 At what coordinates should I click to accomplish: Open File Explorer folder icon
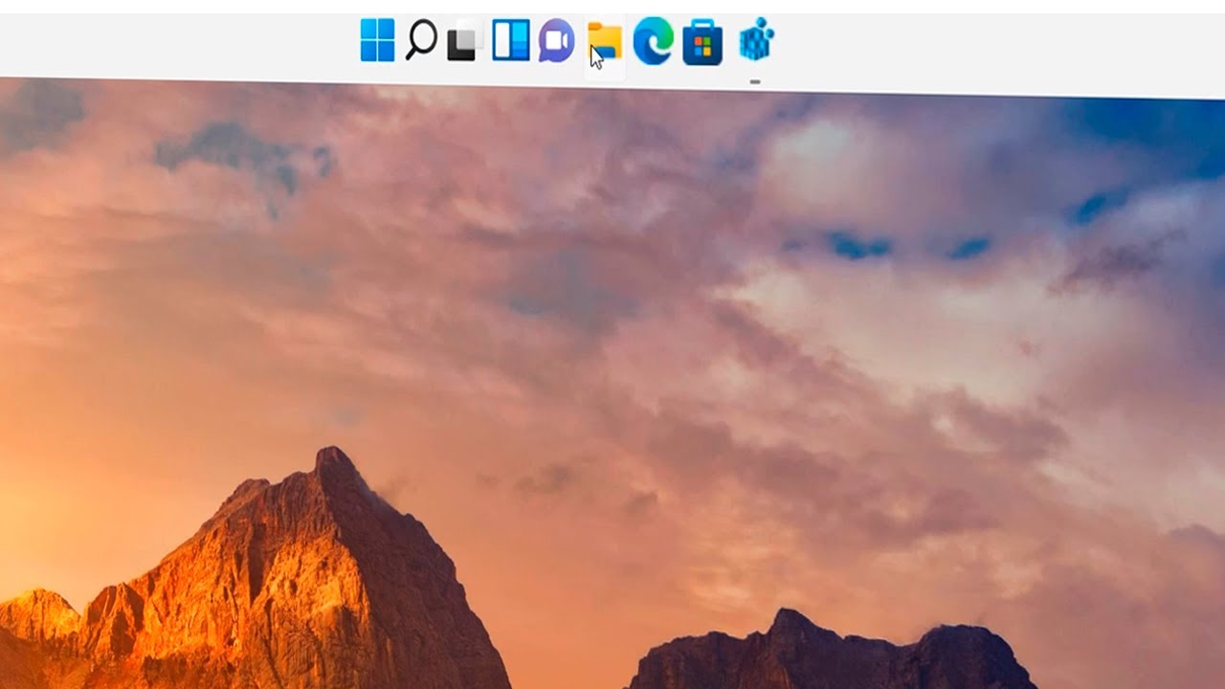tap(605, 41)
